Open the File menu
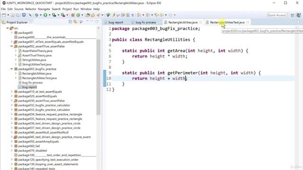 [x=3, y=9]
